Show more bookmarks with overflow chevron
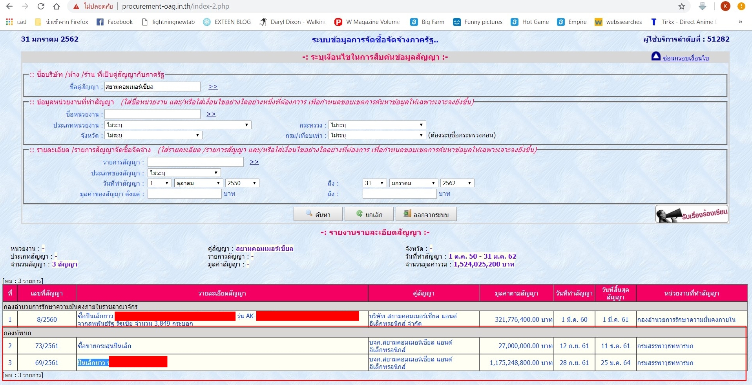This screenshot has height=385, width=752. [x=740, y=22]
